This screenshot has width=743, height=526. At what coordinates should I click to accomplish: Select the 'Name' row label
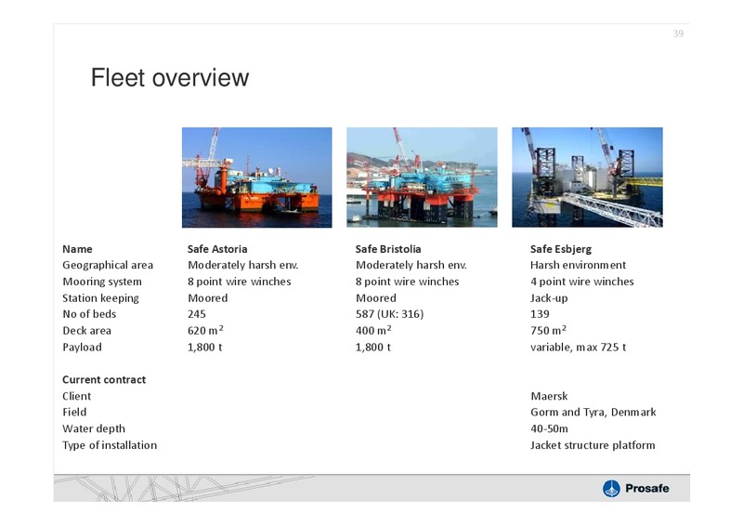pos(77,249)
